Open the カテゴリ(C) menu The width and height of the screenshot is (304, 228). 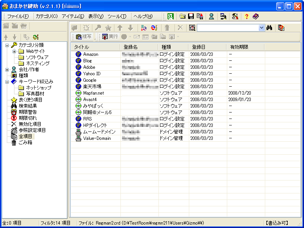[47, 16]
